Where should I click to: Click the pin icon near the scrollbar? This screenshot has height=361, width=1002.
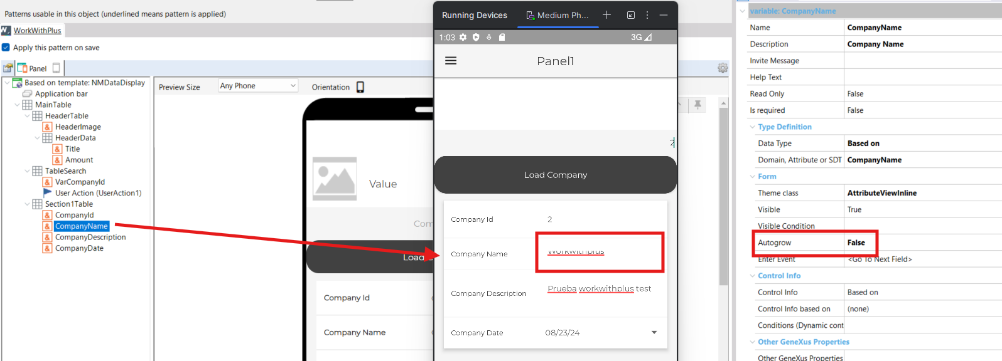click(x=698, y=105)
